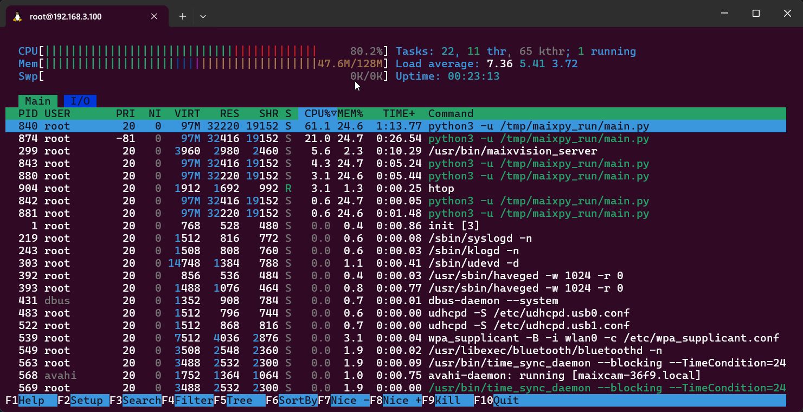This screenshot has width=803, height=412.
Task: Close the root@192.168.3.100 terminal tab
Action: (x=154, y=16)
